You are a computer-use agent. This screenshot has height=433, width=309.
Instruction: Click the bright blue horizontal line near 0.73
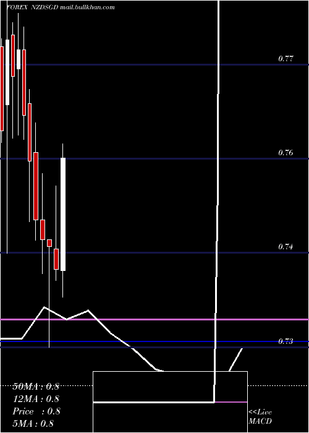(154, 341)
